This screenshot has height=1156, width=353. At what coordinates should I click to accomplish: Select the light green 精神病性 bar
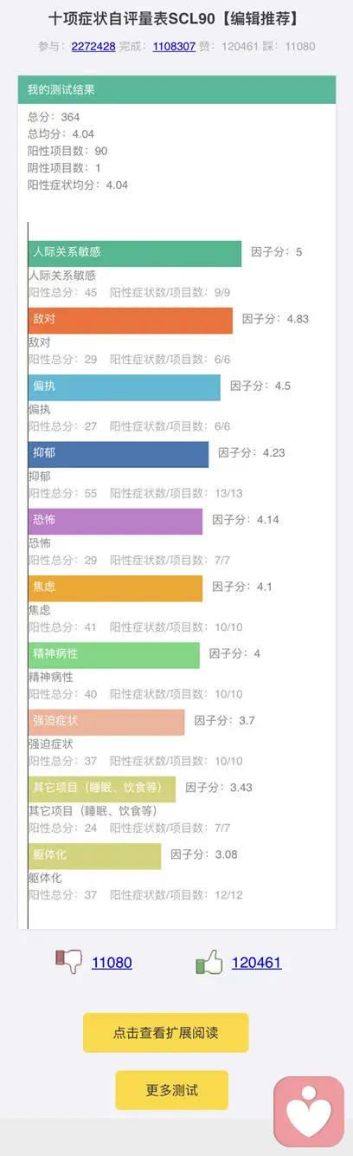[x=114, y=655]
